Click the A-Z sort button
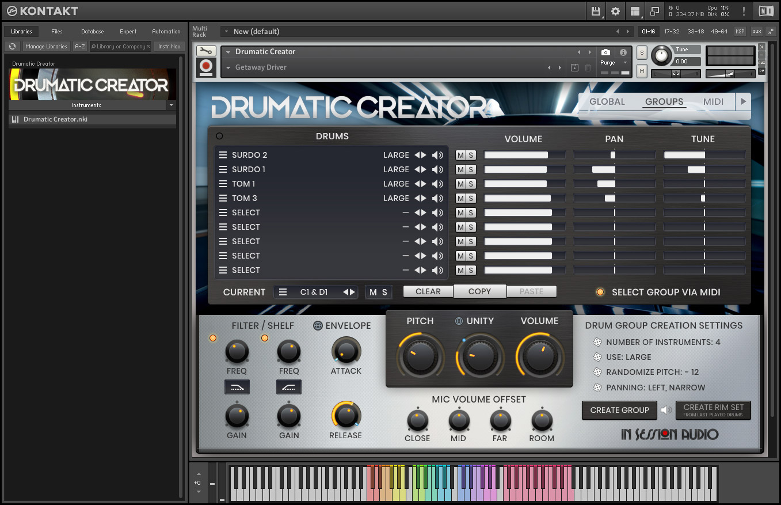 tap(80, 47)
